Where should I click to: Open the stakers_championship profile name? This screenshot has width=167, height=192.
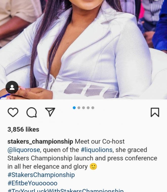[x=40, y=142]
